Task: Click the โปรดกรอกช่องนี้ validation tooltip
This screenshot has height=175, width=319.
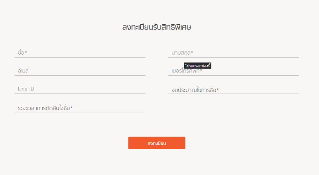Action: 197,66
